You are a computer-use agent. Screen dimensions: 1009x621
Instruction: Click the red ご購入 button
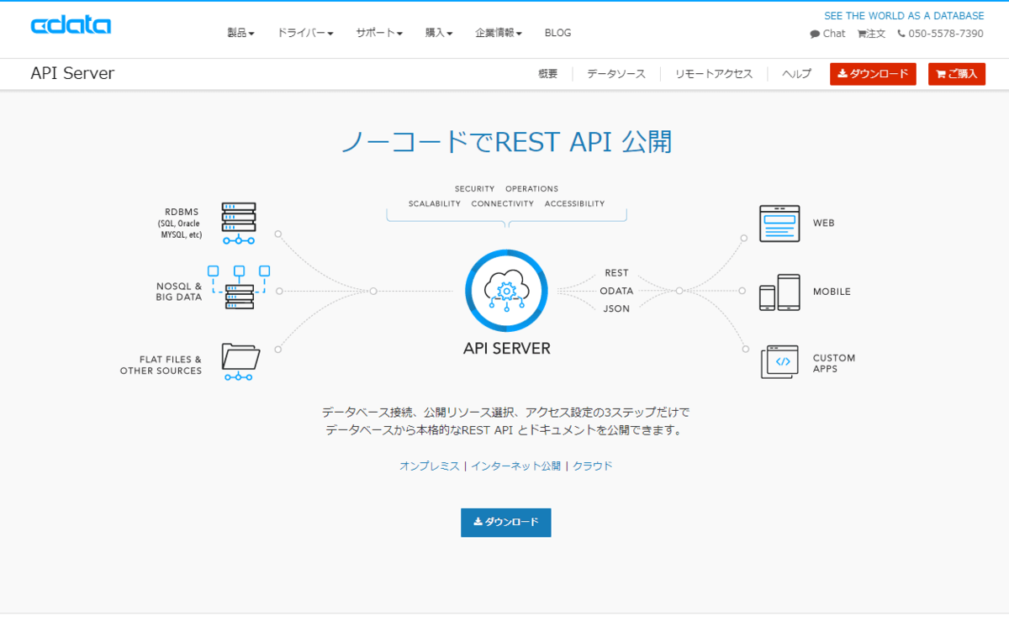click(x=957, y=74)
